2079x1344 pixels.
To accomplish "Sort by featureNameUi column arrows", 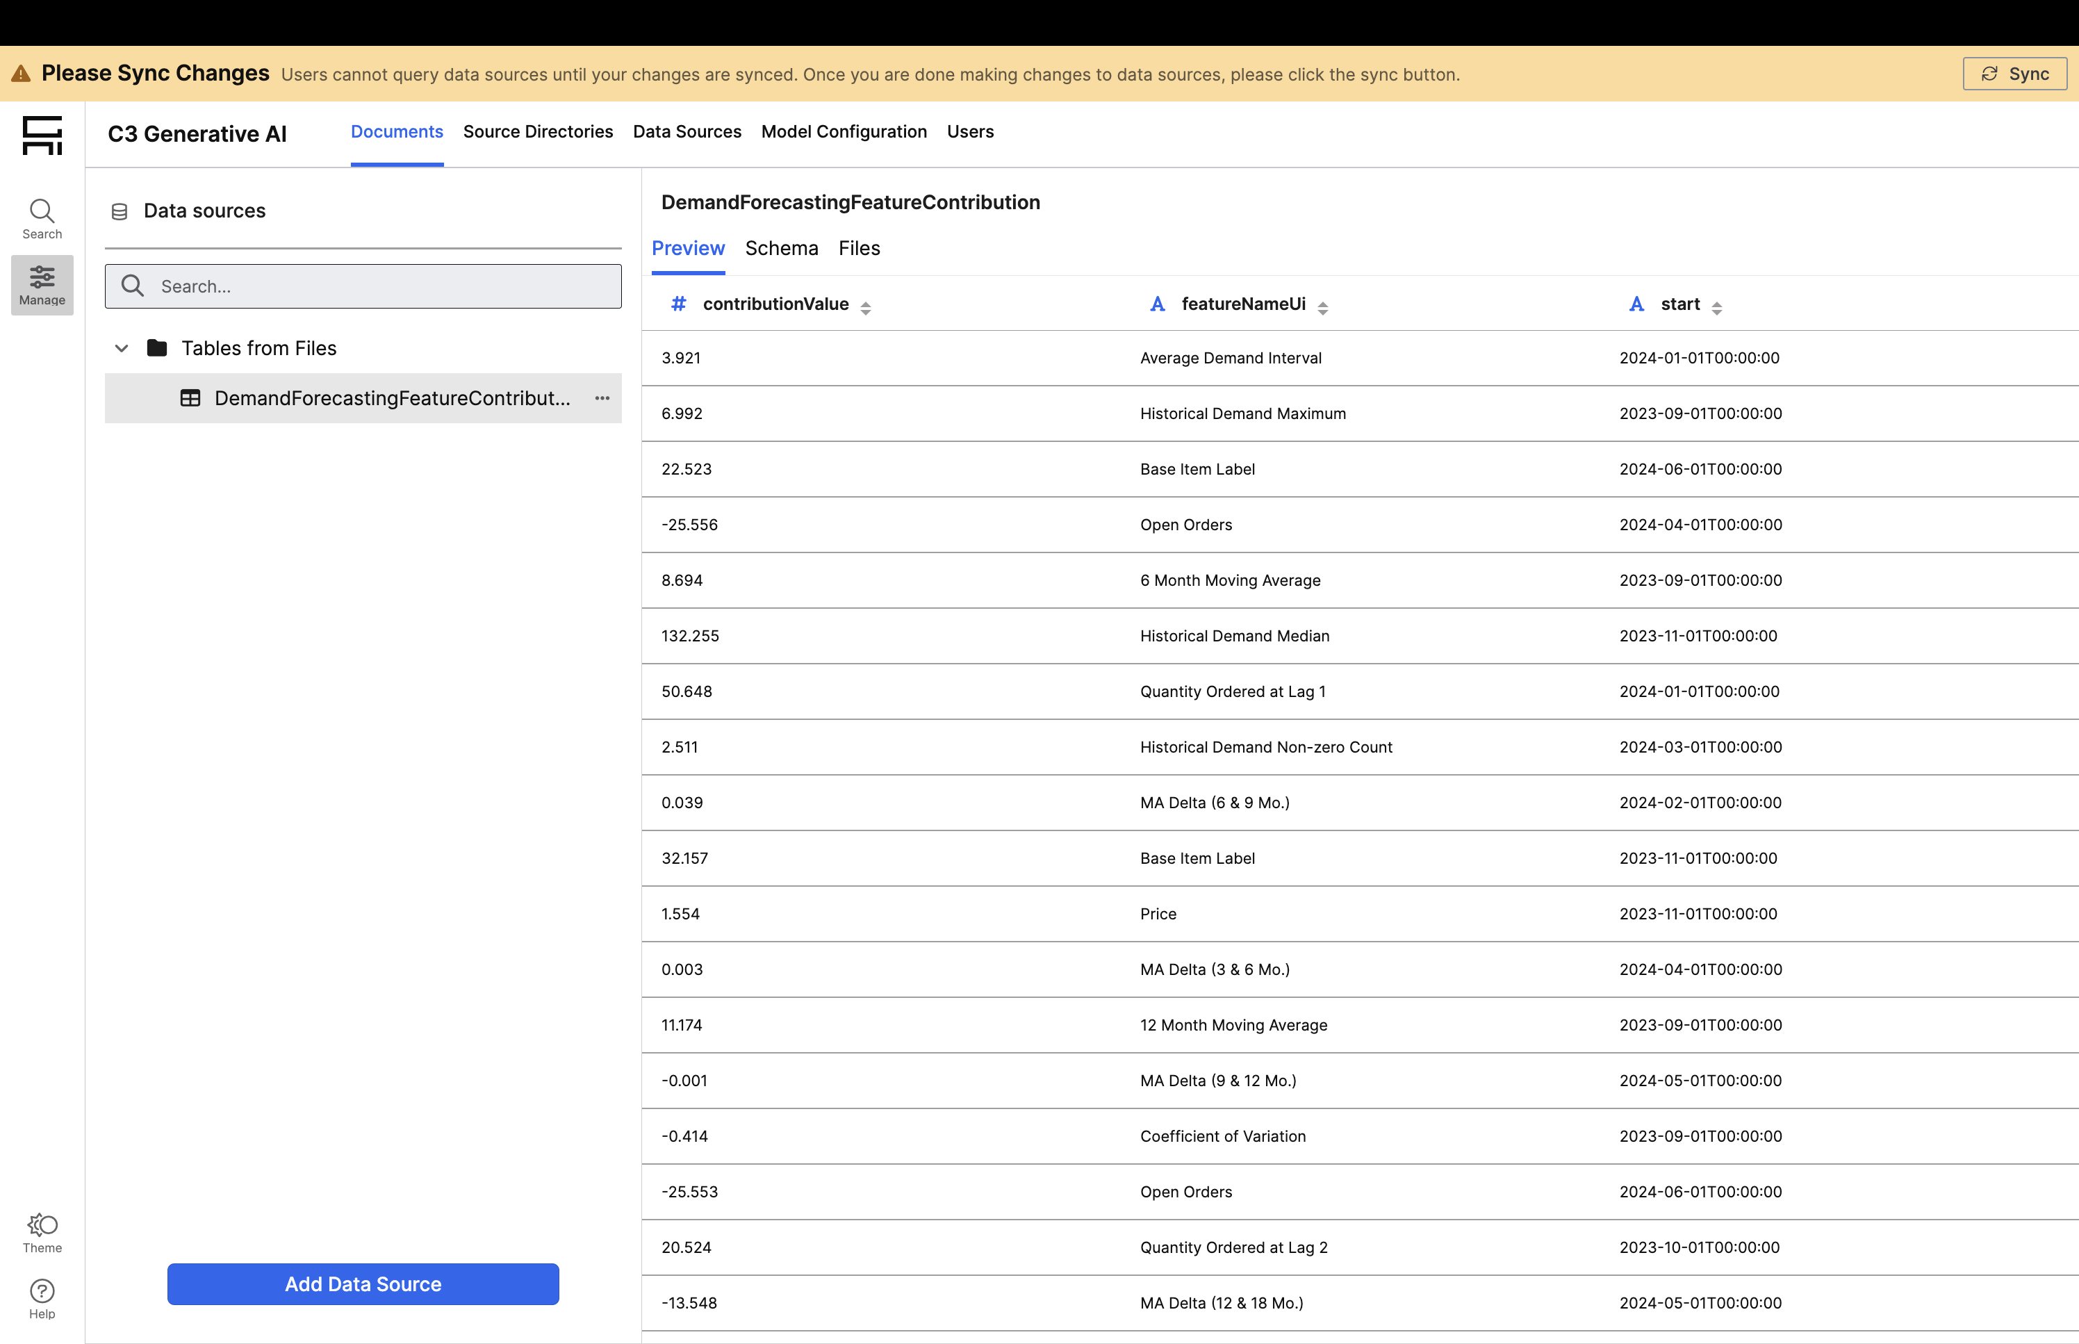I will [x=1322, y=307].
